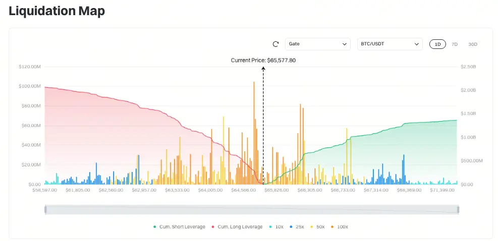Switch to the 7D timeframe tab
Image resolution: width=498 pixels, height=241 pixels.
455,44
